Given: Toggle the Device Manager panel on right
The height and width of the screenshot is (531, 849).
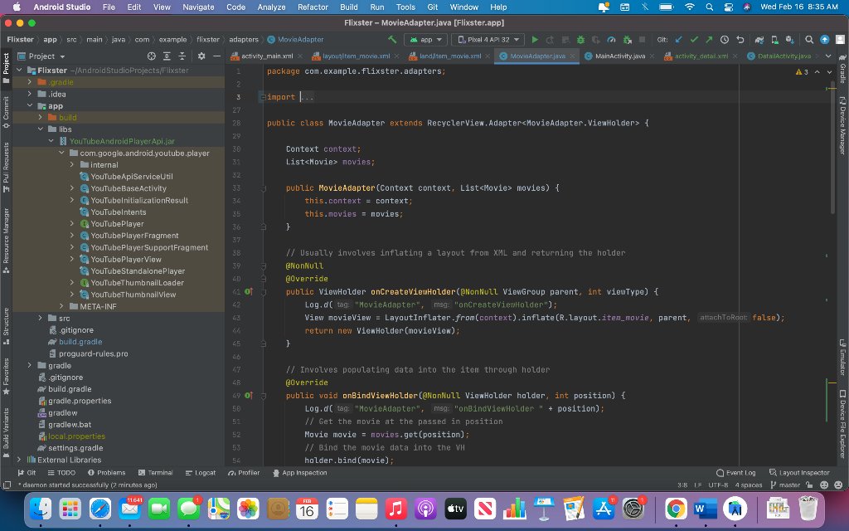Looking at the screenshot, I should point(842,125).
